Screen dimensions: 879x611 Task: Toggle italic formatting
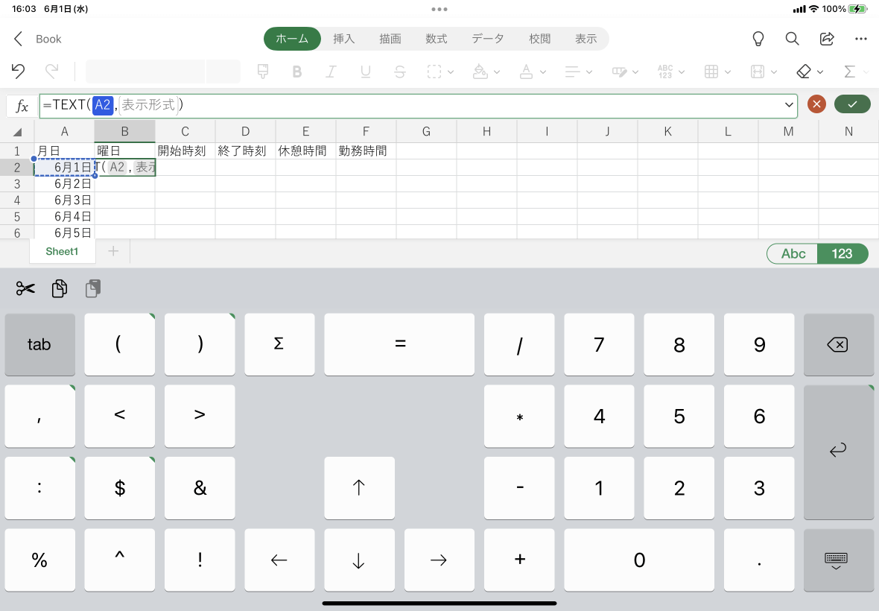click(331, 72)
